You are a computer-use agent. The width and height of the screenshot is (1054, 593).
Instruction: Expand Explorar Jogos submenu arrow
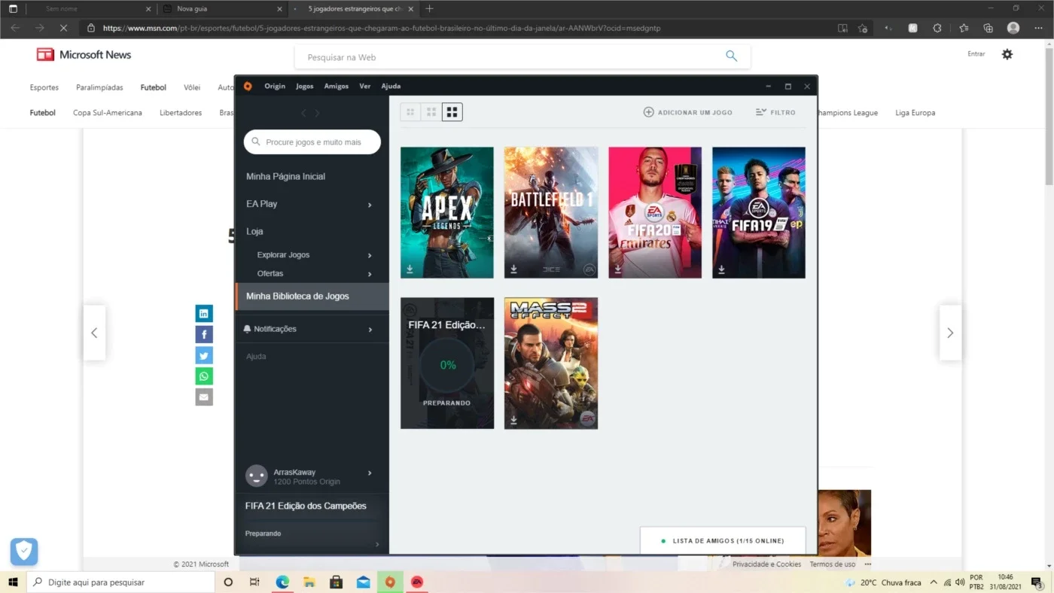370,255
